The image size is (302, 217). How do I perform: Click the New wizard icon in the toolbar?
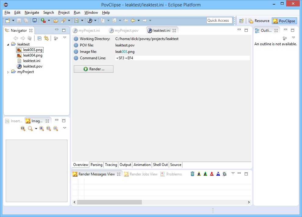coord(8,20)
